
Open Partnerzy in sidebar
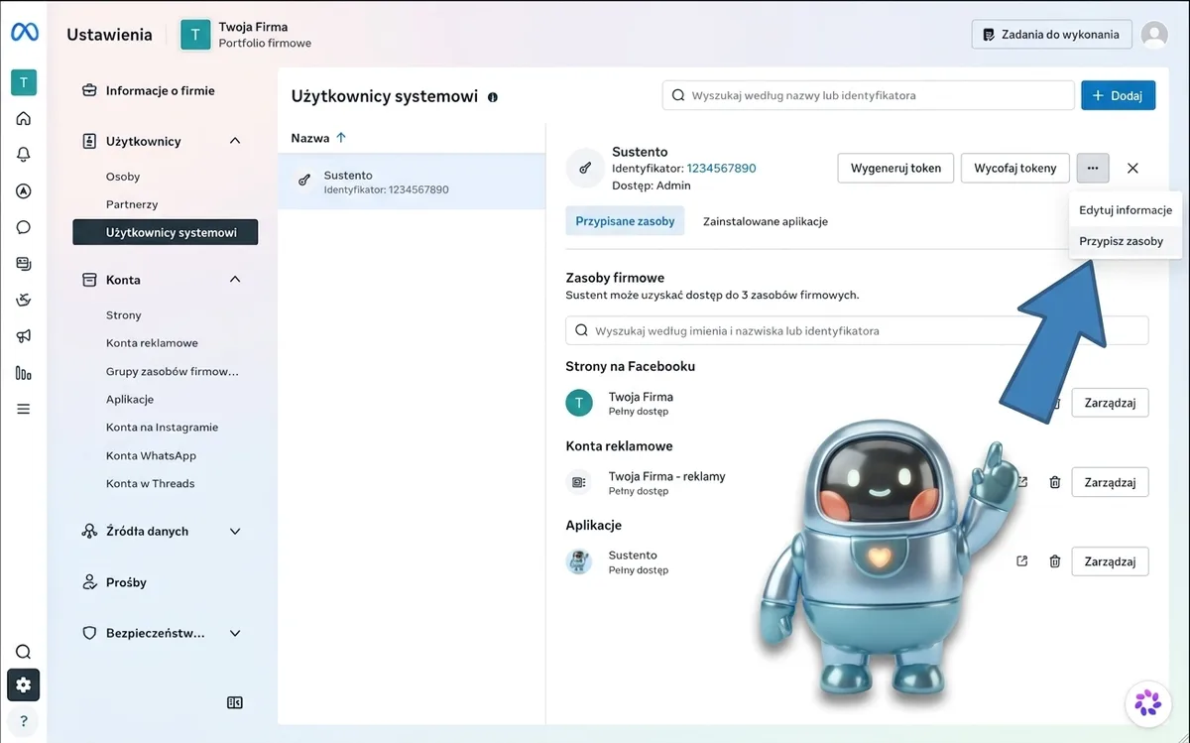[x=132, y=204]
